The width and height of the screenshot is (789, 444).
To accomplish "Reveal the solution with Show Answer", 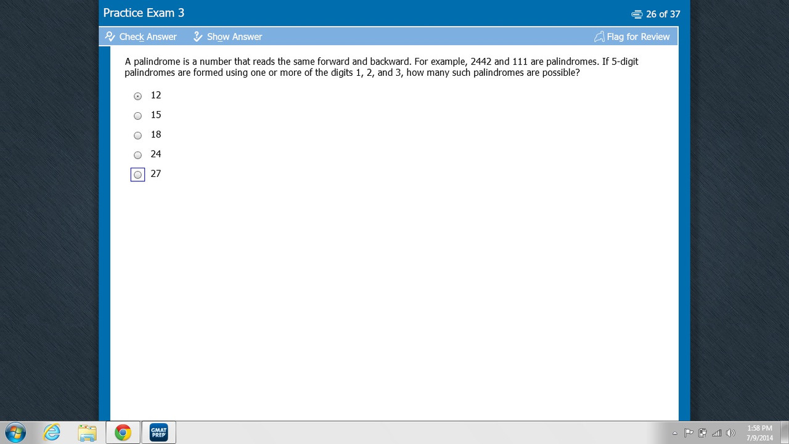I will (x=227, y=36).
